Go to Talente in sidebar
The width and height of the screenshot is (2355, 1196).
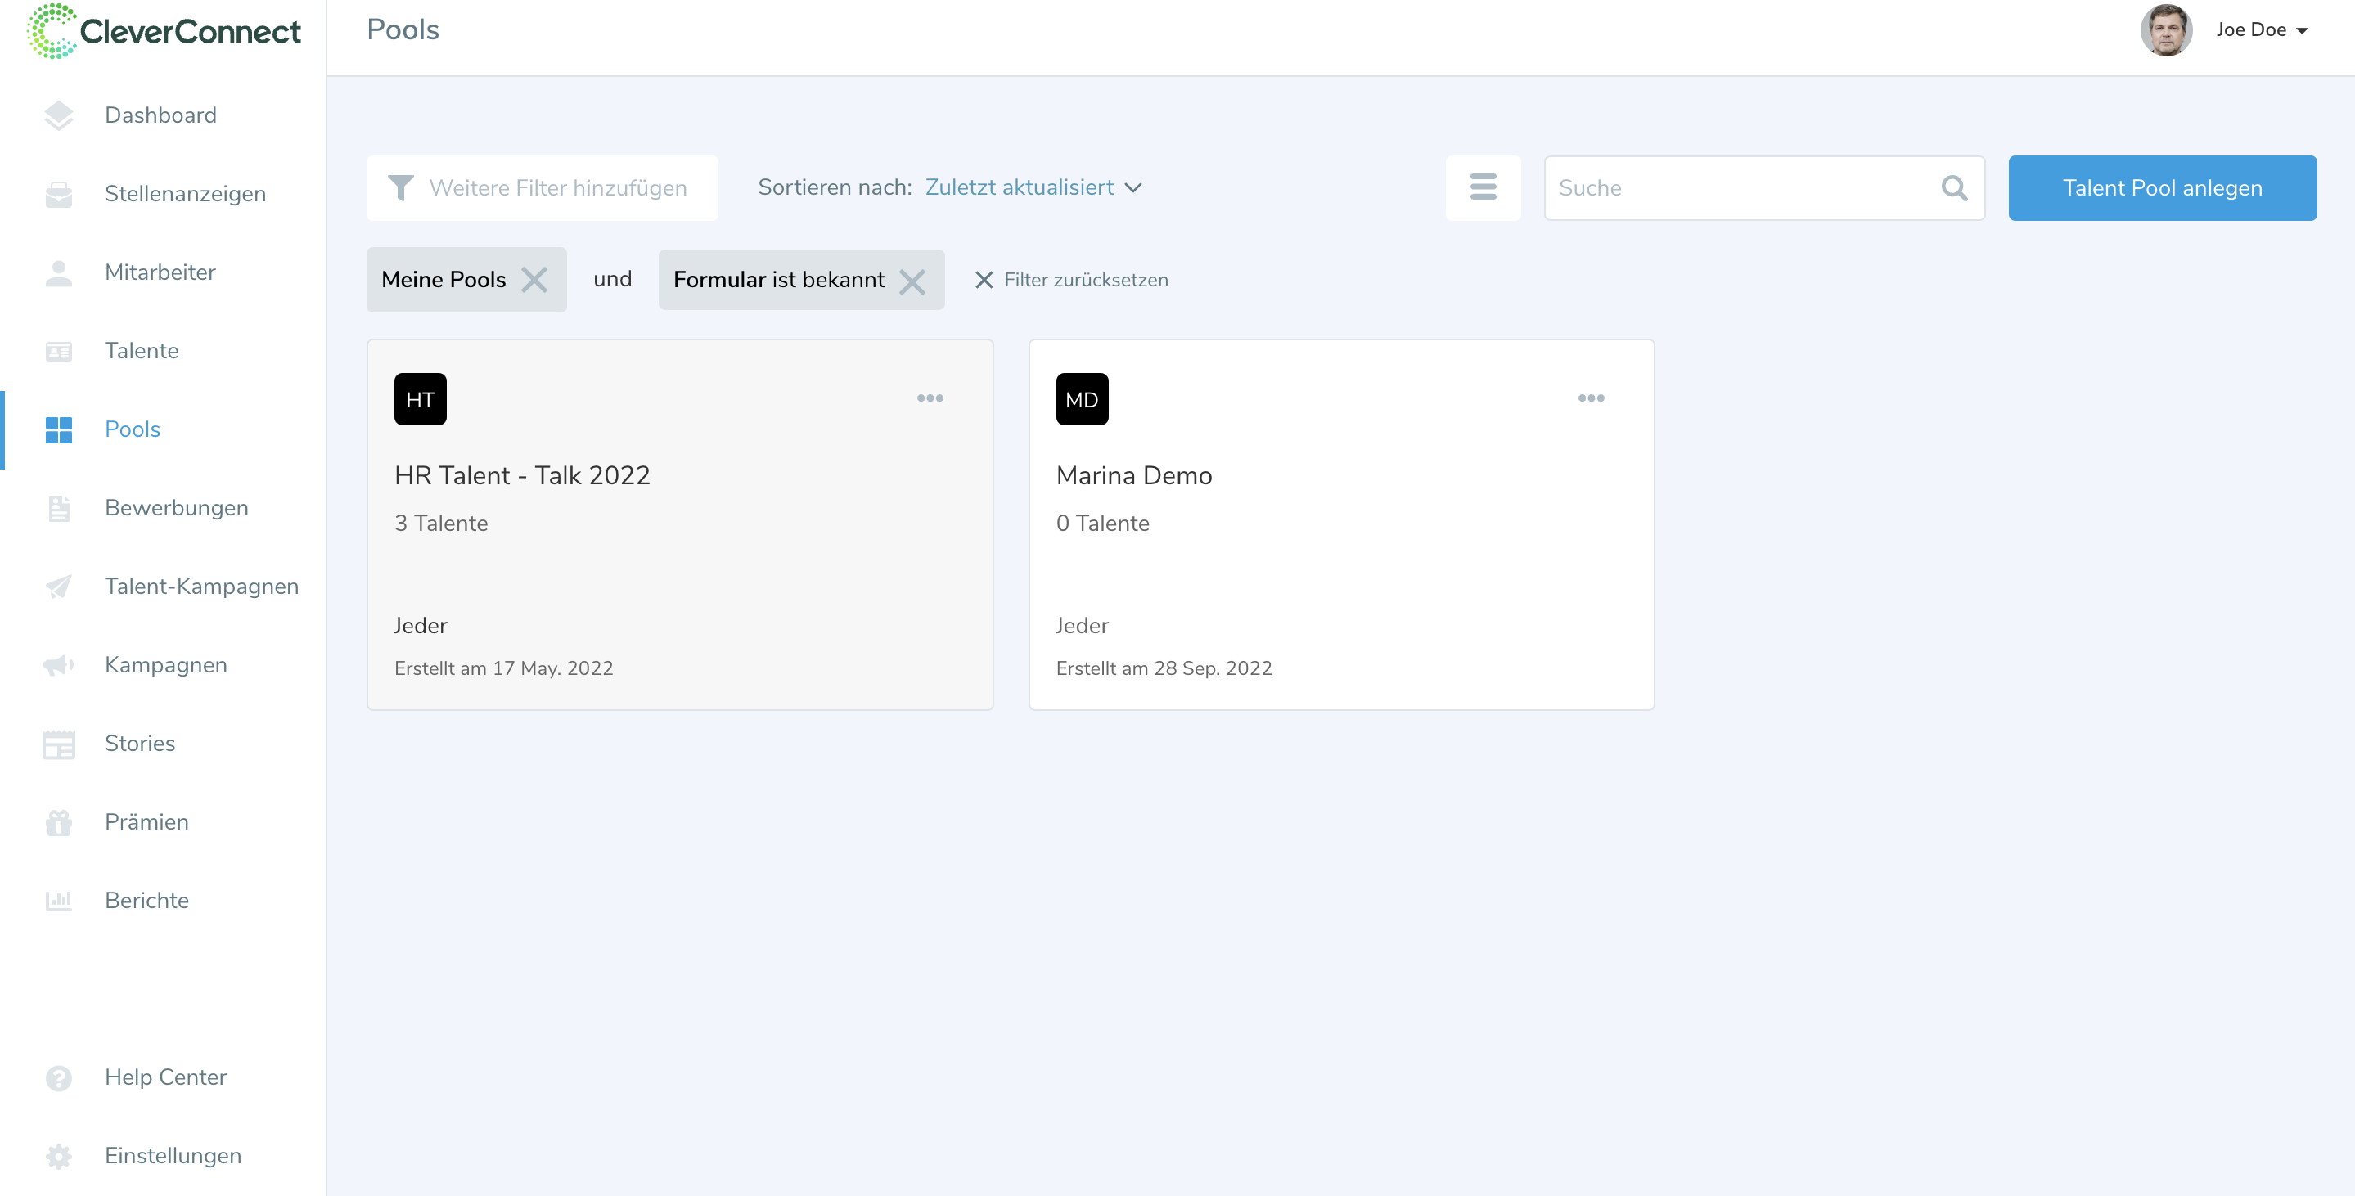(x=141, y=351)
